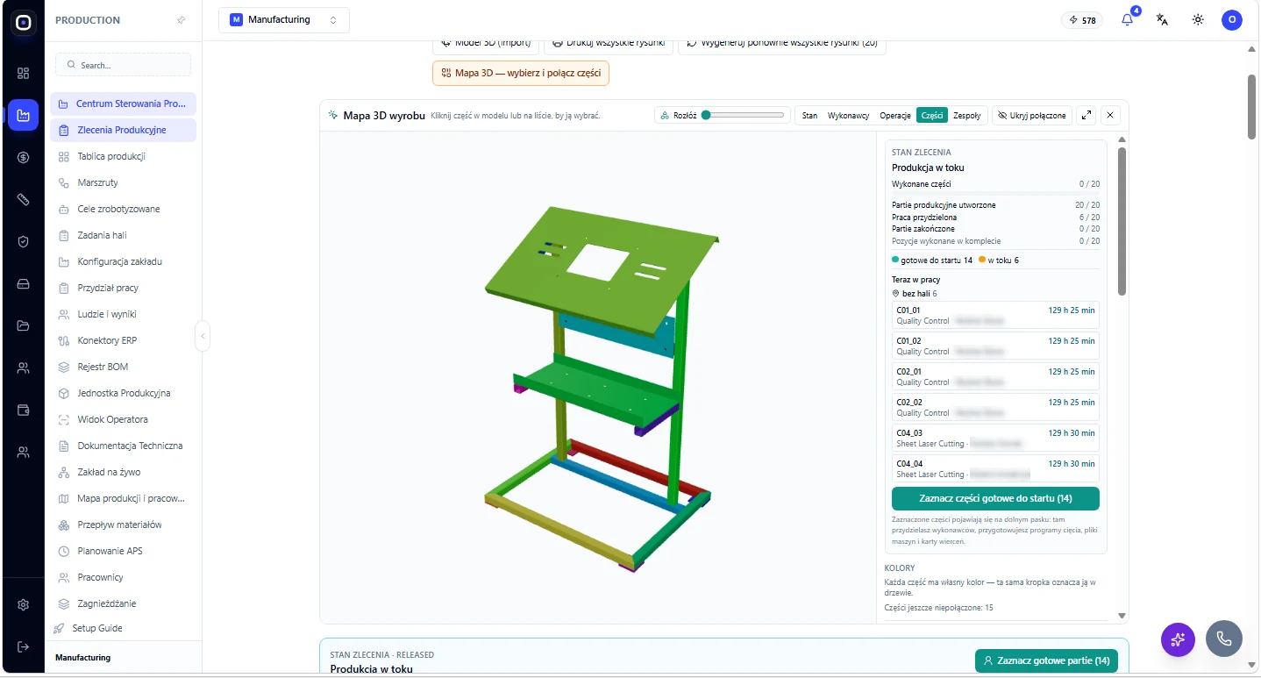The width and height of the screenshot is (1261, 678).
Task: Click Zaznacz gotowe partie (14) button
Action: tap(1046, 660)
